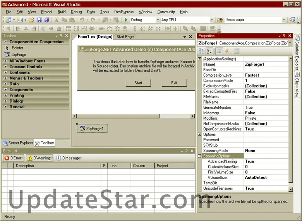
Task: Click the Categorized view icon in Properties
Action: click(202, 51)
